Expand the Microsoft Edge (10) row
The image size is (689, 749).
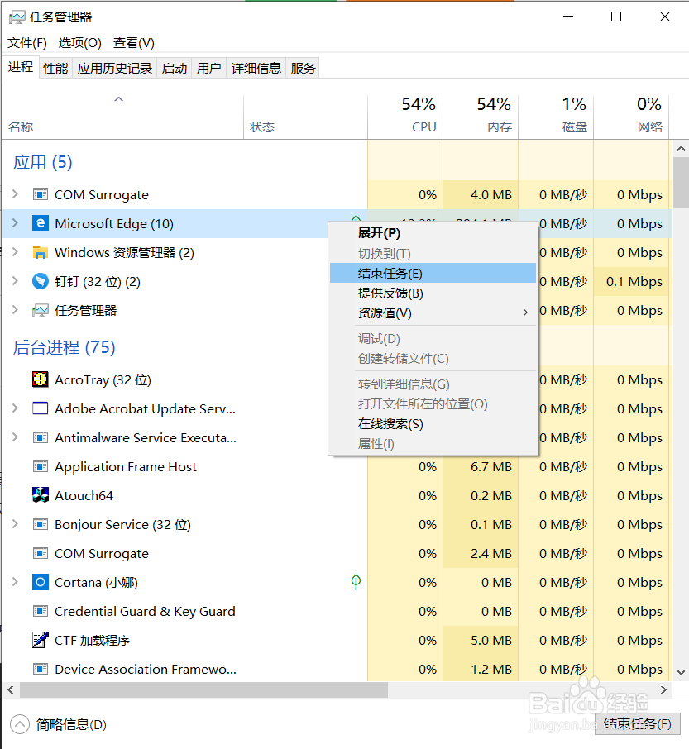pyautogui.click(x=15, y=222)
